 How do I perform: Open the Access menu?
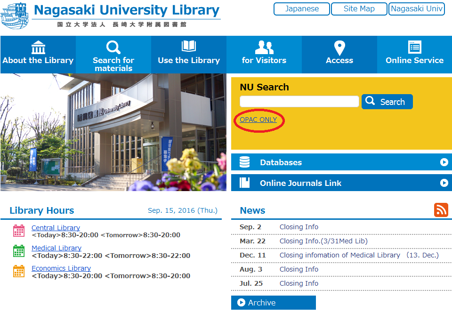pos(339,55)
